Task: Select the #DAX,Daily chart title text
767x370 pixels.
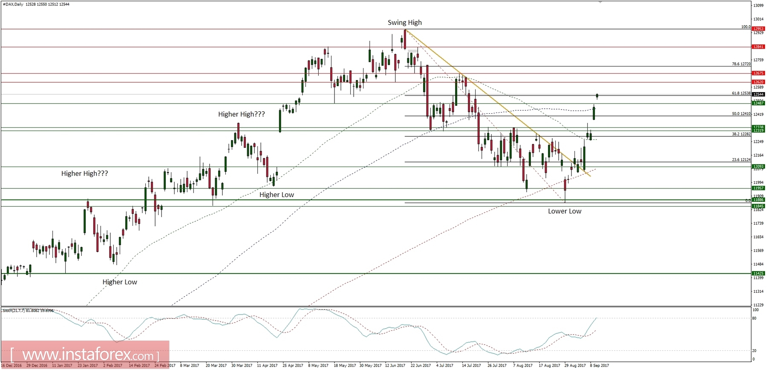Action: tap(12, 4)
